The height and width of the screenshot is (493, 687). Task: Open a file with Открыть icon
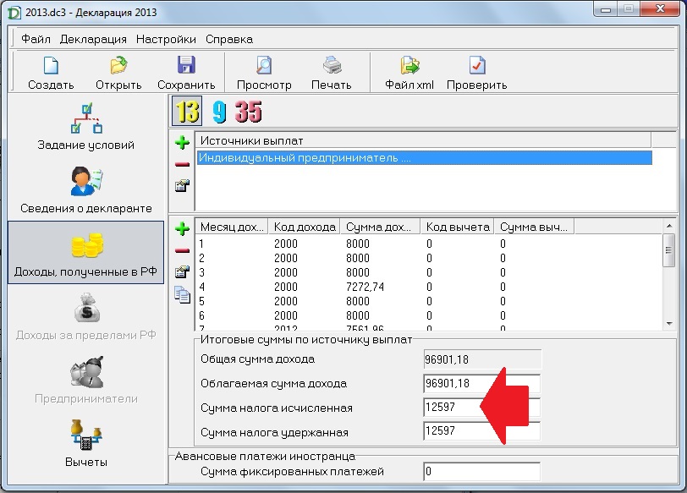click(118, 72)
